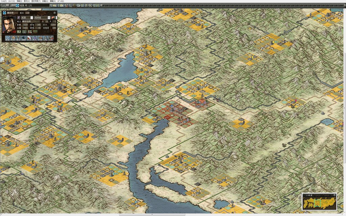The height and width of the screenshot is (216, 346).
Task: Open the 静観(X) menu
Action: [x=53, y=1]
